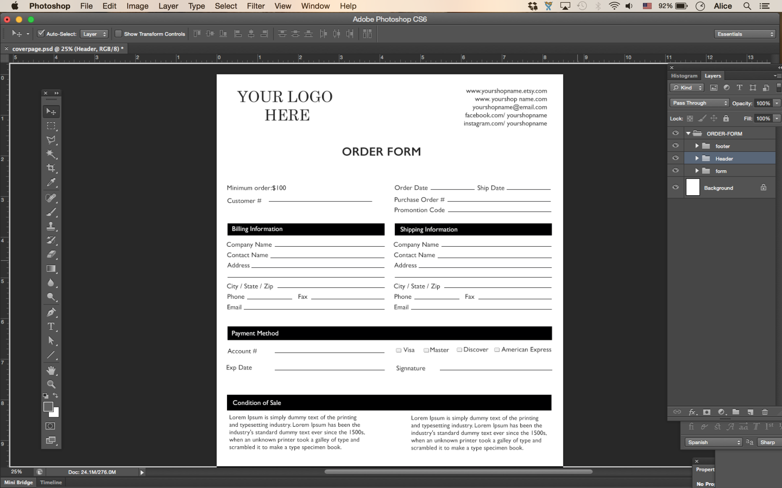Select the Crop tool
This screenshot has height=488, width=782.
(x=51, y=168)
